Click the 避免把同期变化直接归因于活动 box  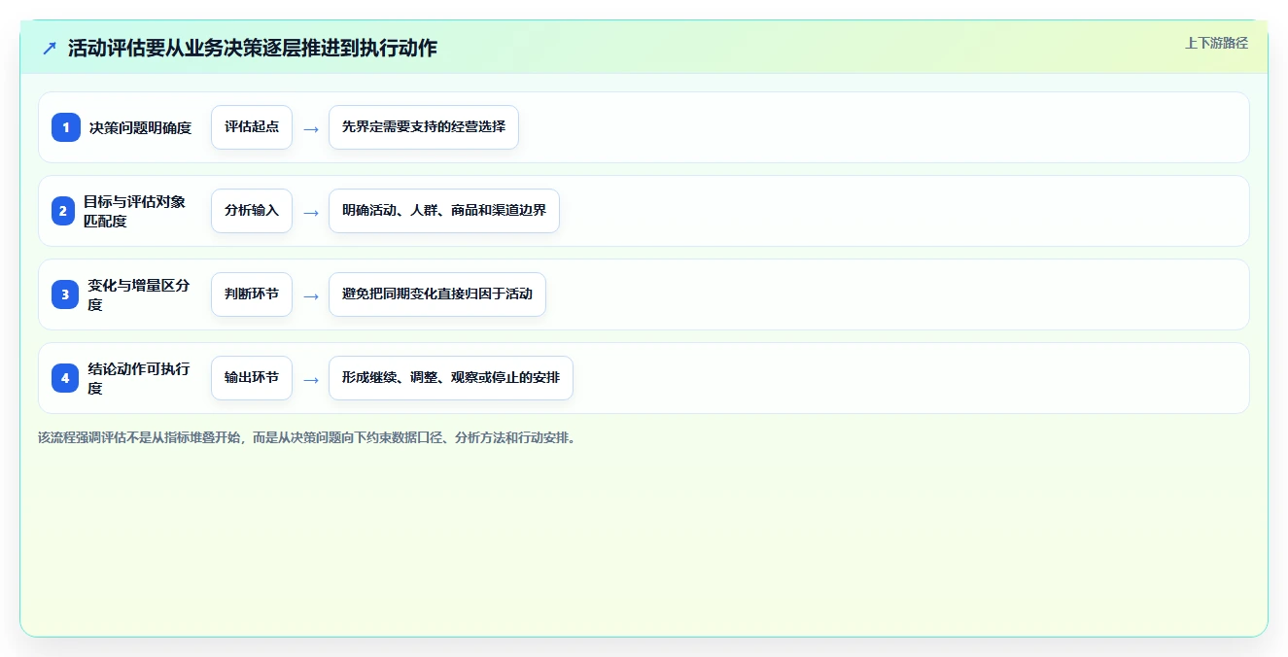pyautogui.click(x=437, y=294)
